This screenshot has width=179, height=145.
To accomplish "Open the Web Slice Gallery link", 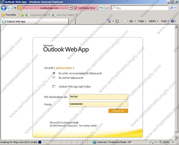I will 65,15.
